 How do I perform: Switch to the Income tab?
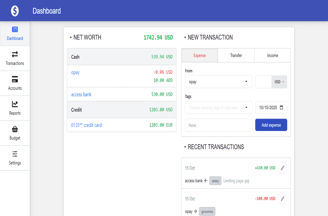pyautogui.click(x=272, y=55)
